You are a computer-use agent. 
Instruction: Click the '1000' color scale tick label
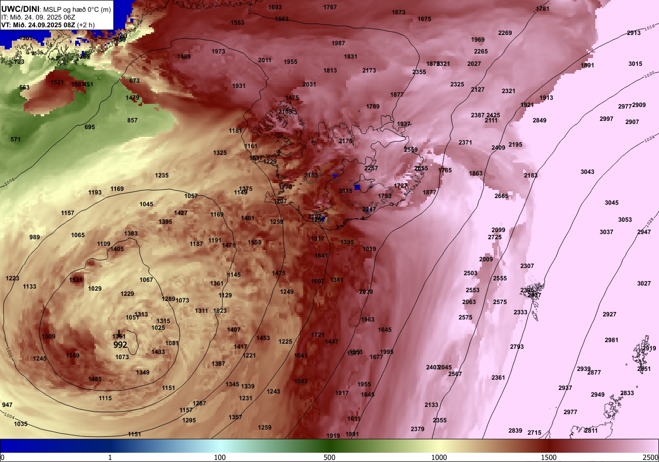pos(439,457)
